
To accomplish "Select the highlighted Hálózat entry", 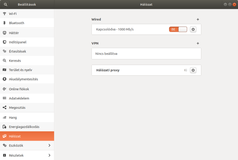I will pyautogui.click(x=27, y=136).
